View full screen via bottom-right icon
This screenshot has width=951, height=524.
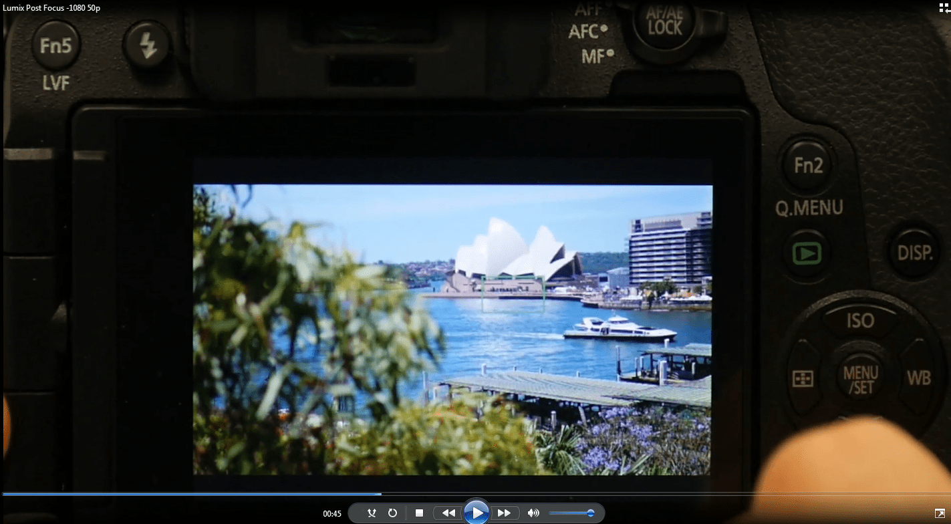pyautogui.click(x=940, y=513)
